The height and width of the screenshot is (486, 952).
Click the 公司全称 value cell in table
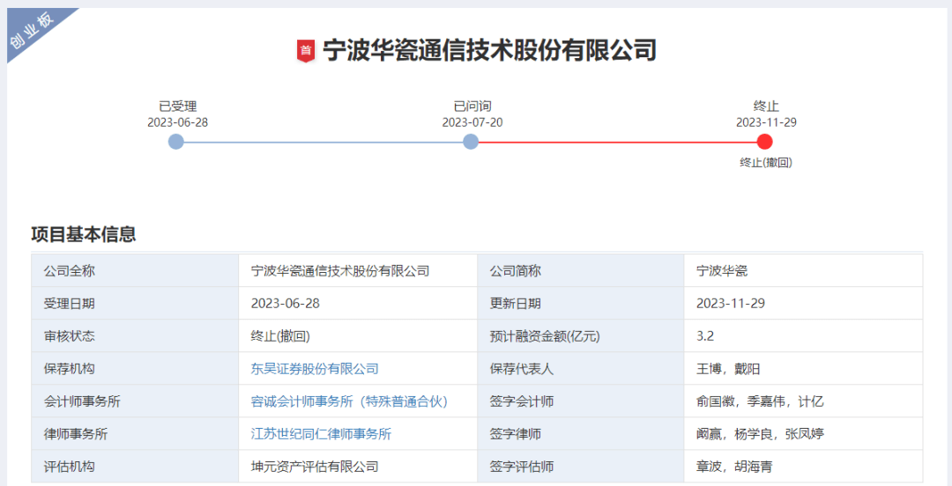pos(358,270)
